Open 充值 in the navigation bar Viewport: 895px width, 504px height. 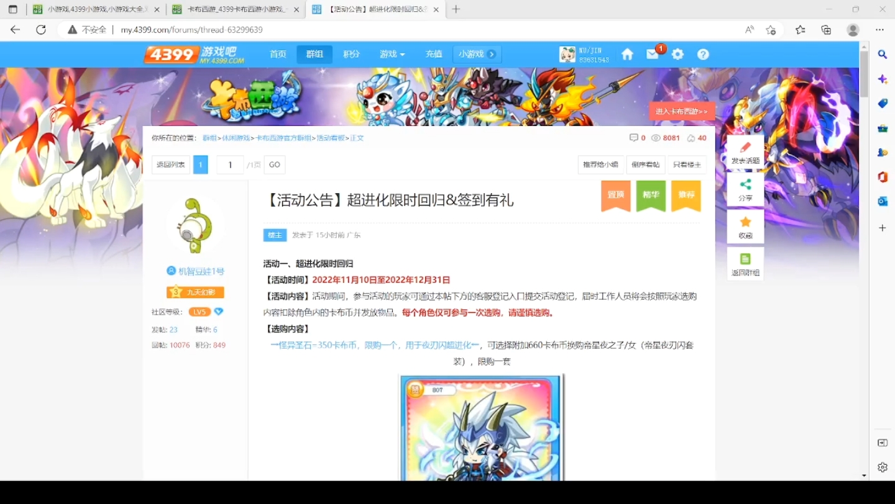(434, 55)
